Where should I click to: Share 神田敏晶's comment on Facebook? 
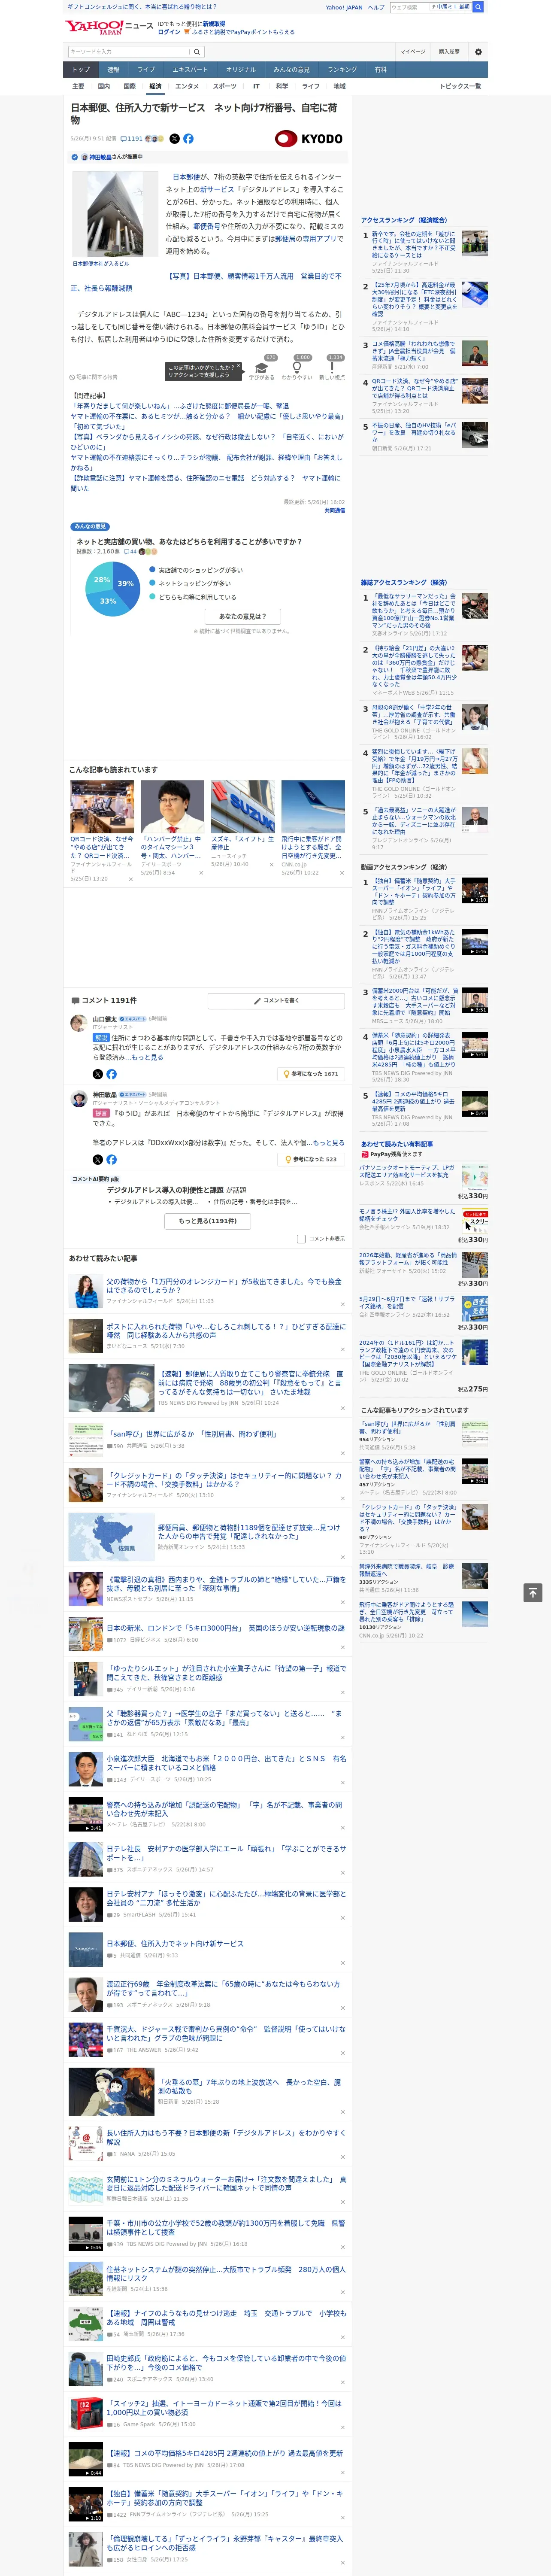pos(111,1160)
